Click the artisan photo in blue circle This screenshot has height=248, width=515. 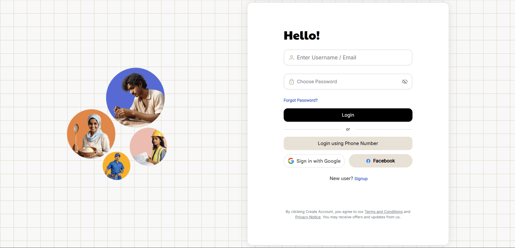(x=136, y=97)
